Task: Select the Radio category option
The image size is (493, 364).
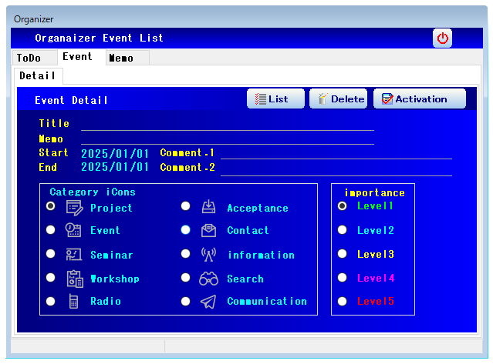Action: 51,302
